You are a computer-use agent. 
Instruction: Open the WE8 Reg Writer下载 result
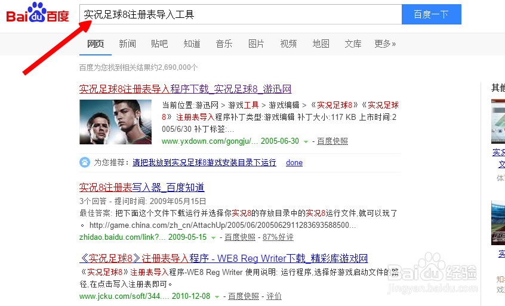coord(223,258)
